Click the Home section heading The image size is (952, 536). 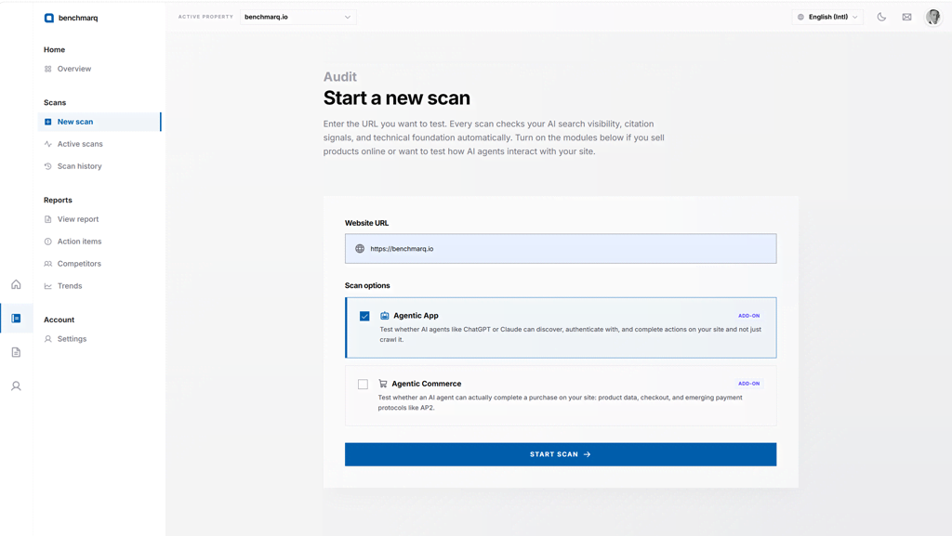click(54, 50)
